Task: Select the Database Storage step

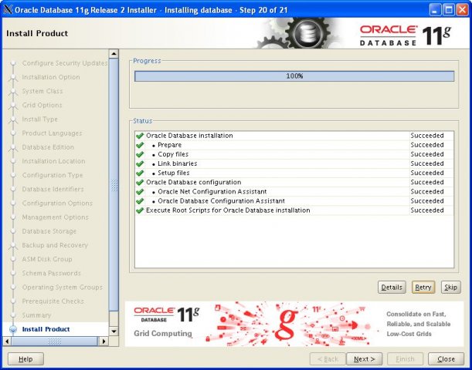Action: [49, 231]
